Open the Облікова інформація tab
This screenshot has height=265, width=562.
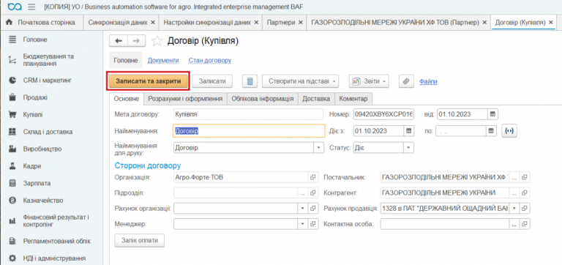pos(263,99)
